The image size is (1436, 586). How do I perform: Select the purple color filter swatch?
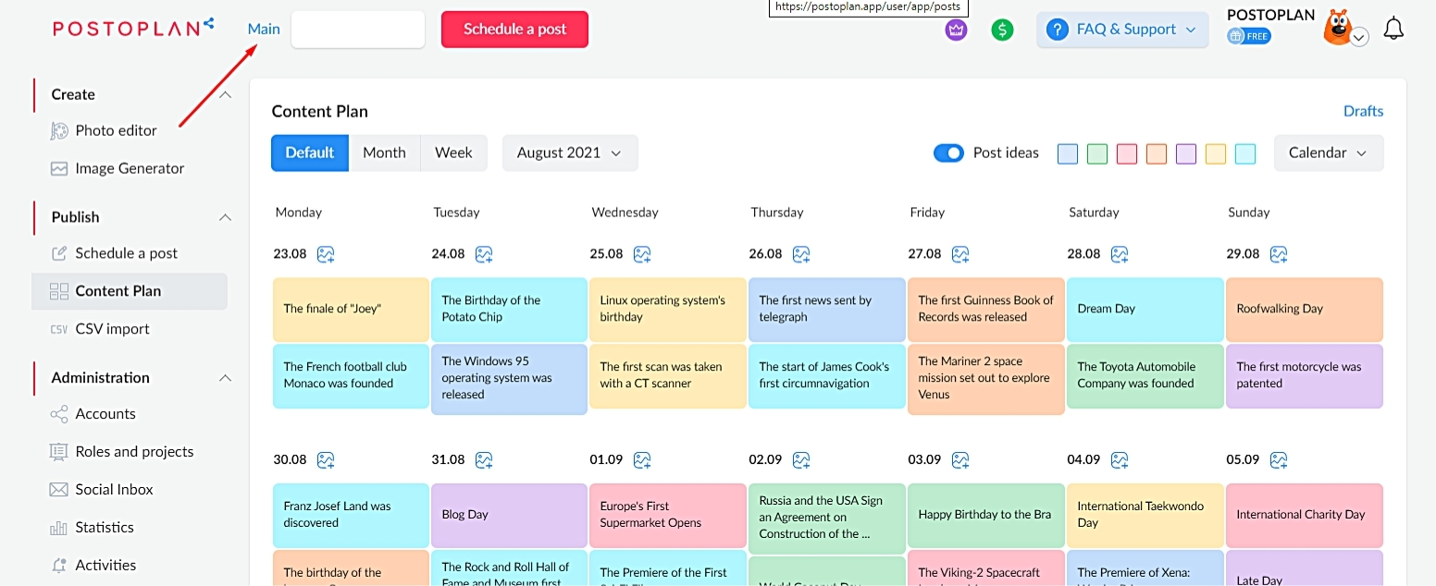tap(1186, 154)
